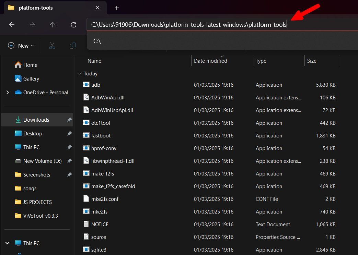Click the Cut scissors icon
The width and height of the screenshot is (358, 255).
tap(52, 46)
